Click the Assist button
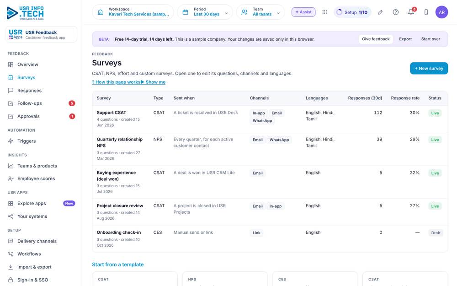The height and width of the screenshot is (286, 457). point(303,12)
